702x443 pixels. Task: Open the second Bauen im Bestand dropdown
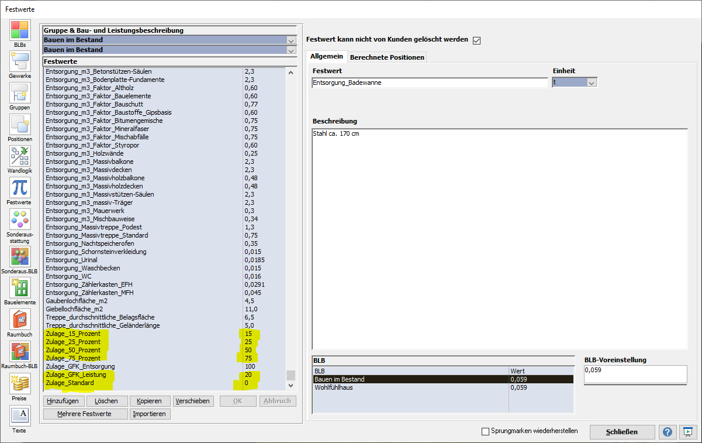pyautogui.click(x=291, y=50)
